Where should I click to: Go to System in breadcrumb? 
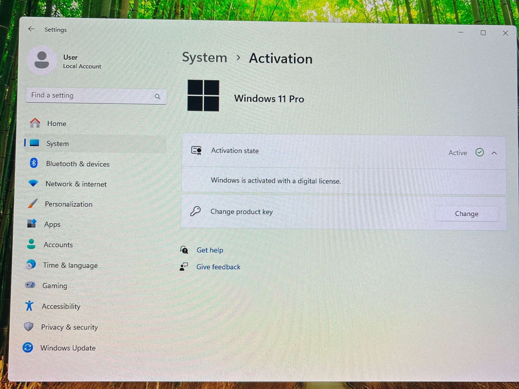pyautogui.click(x=205, y=58)
